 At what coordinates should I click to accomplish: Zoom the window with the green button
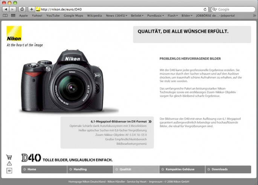(15, 3)
